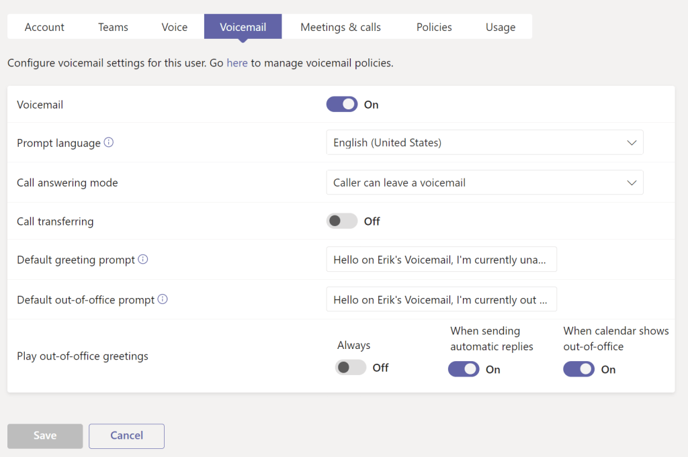The image size is (688, 457).
Task: Turn off the Voicemail toggle
Action: click(342, 105)
